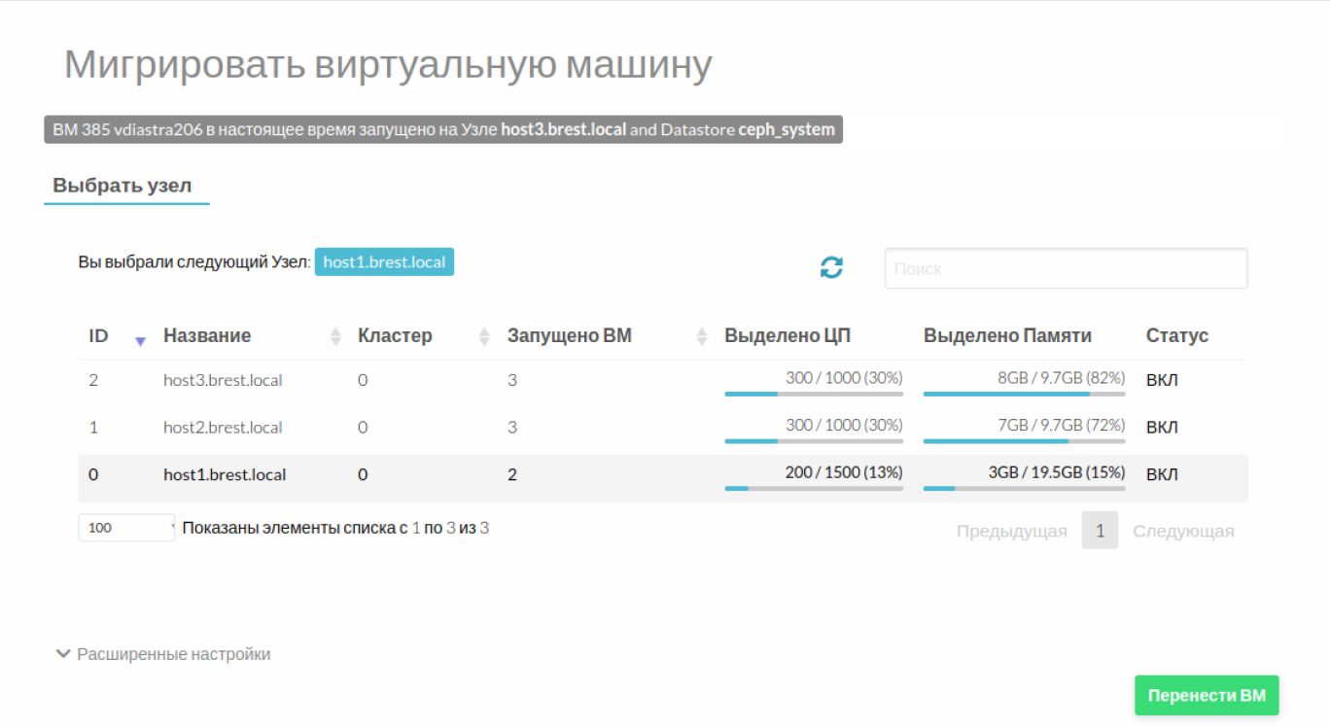Image resolution: width=1330 pixels, height=727 pixels.
Task: Click the selected host1.brest.local badge
Action: click(384, 262)
